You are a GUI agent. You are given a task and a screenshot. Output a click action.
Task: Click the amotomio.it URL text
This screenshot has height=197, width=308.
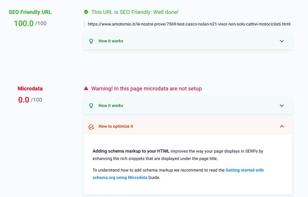(189, 24)
